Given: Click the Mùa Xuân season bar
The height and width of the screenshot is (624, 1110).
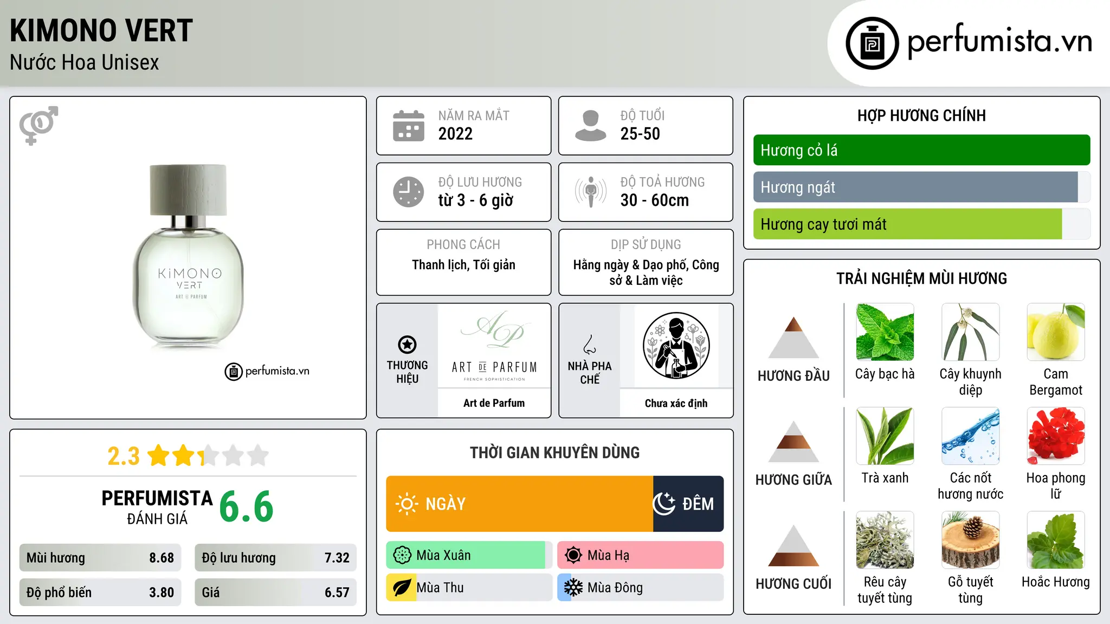Looking at the screenshot, I should (x=468, y=555).
